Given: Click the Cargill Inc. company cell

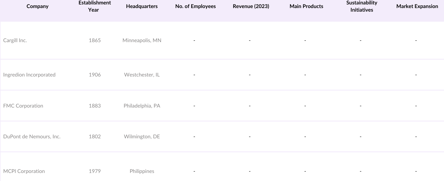Looking at the screenshot, I should 15,40.
